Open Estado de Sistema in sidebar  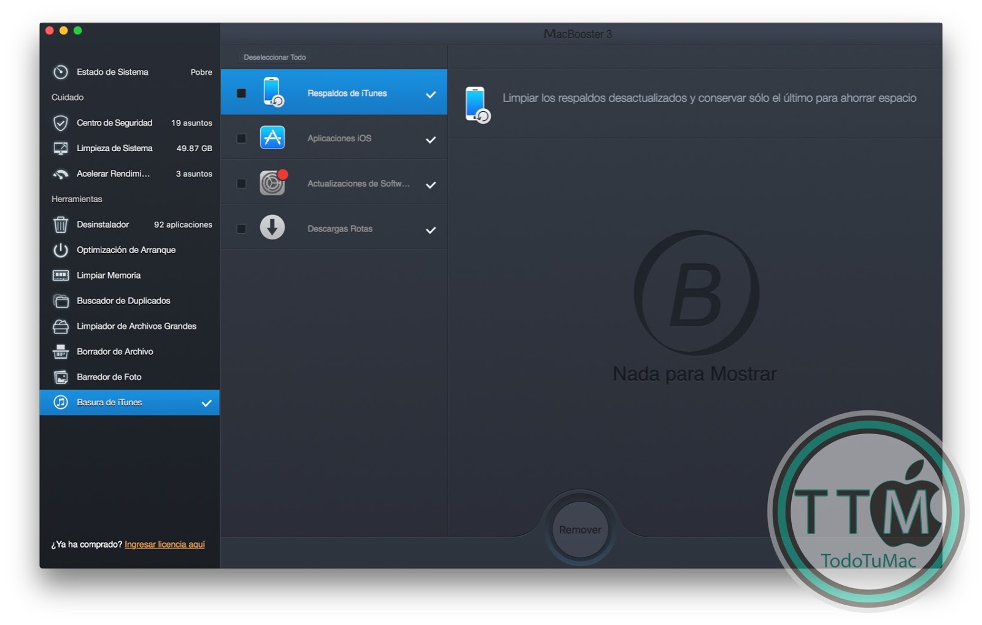click(x=130, y=72)
